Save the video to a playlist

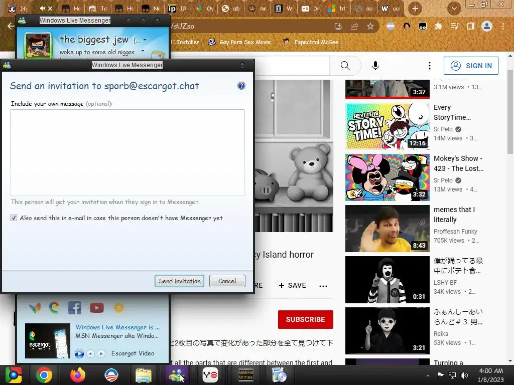coord(290,285)
